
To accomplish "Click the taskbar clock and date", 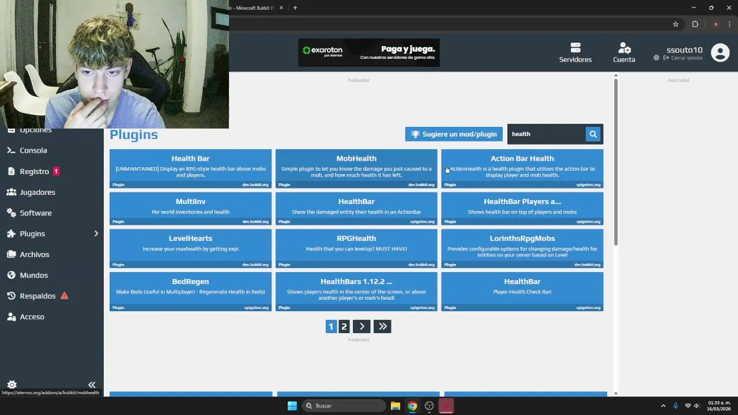I will pos(719,406).
